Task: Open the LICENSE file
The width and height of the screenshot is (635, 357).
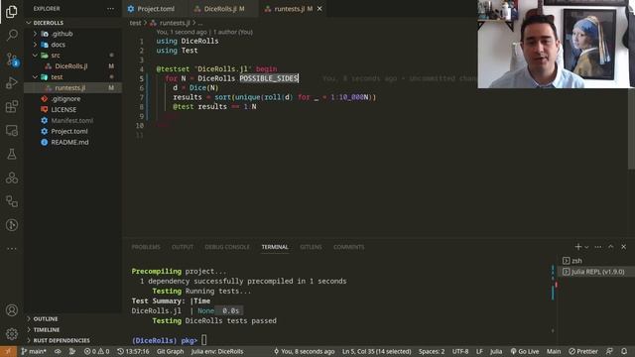Action: coord(72,109)
